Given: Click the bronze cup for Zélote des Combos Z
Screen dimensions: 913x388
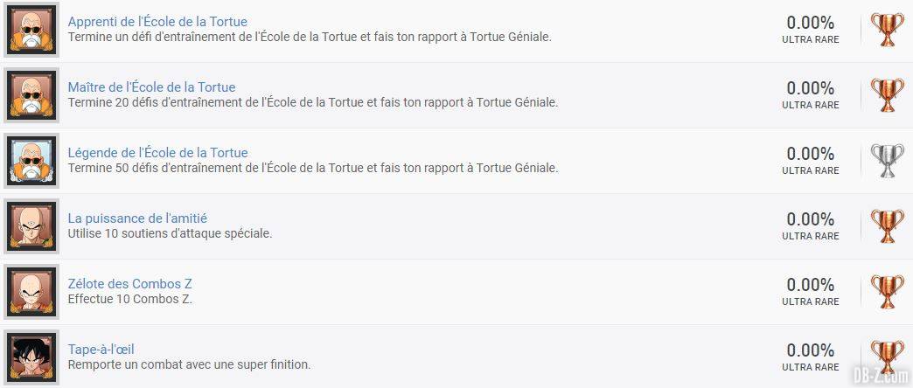Looking at the screenshot, I should click(x=888, y=292).
